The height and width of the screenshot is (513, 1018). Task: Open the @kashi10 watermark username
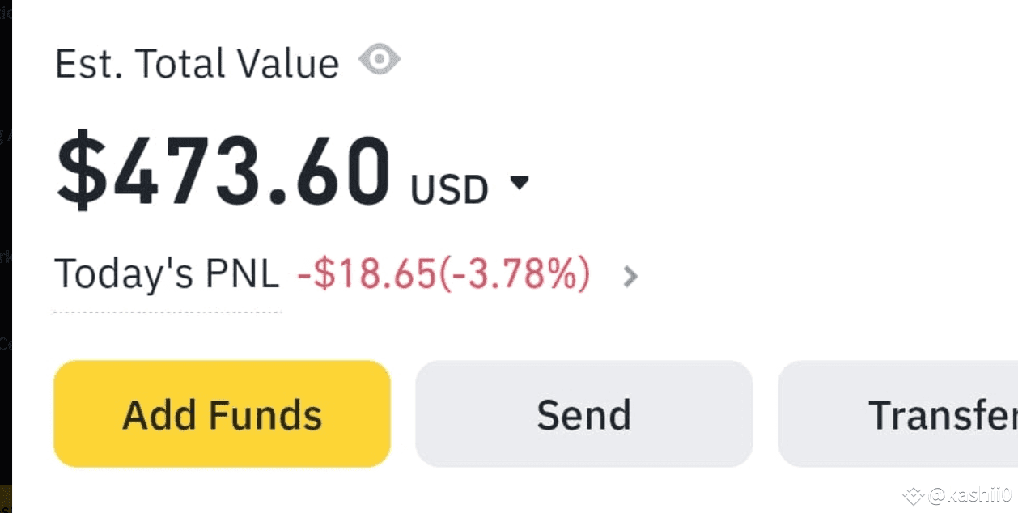click(x=969, y=495)
